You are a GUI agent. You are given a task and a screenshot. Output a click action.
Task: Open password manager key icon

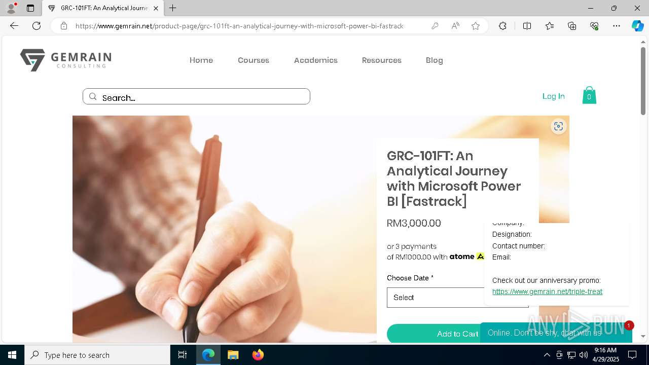coord(435,26)
